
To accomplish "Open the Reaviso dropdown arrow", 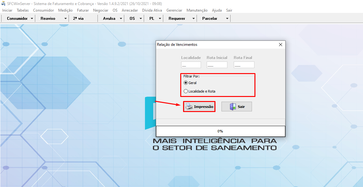I will pyautogui.click(x=65, y=19).
